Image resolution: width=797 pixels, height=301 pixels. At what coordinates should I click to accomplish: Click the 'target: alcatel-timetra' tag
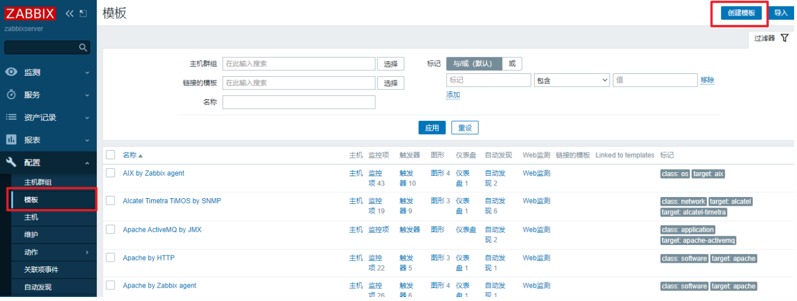(x=694, y=212)
